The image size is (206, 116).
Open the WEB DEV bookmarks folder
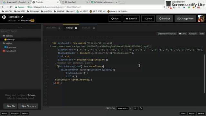coord(7,11)
